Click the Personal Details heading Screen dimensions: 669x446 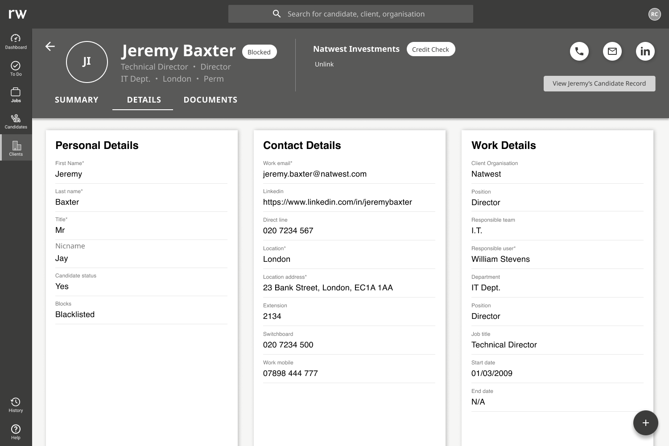[97, 145]
